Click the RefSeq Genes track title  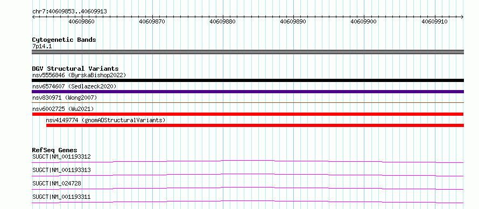click(55, 150)
